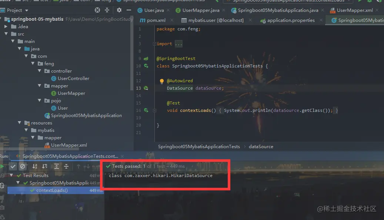Collapse all test results in Run panel
This screenshot has width=384, height=220.
coord(66,166)
